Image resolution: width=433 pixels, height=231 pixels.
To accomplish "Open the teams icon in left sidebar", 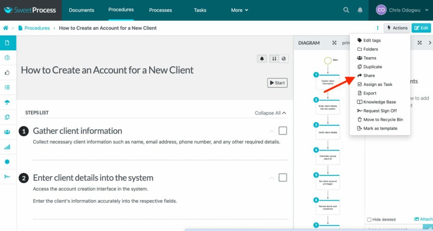I will 7,132.
